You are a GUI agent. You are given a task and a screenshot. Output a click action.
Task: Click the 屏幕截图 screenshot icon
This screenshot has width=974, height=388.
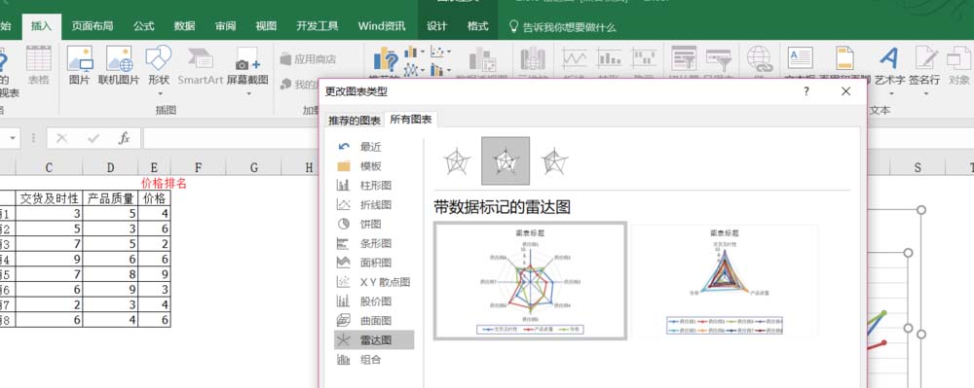[247, 59]
